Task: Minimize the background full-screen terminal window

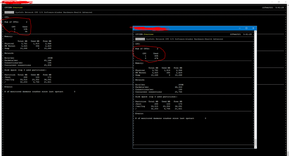Action: click(272, 2)
